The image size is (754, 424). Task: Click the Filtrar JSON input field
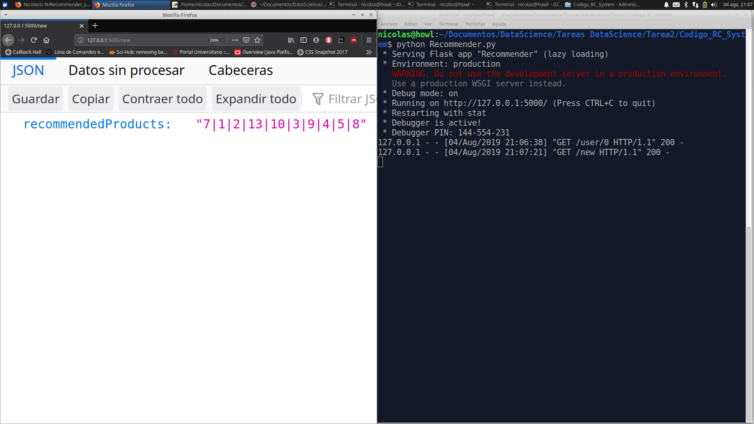click(350, 99)
